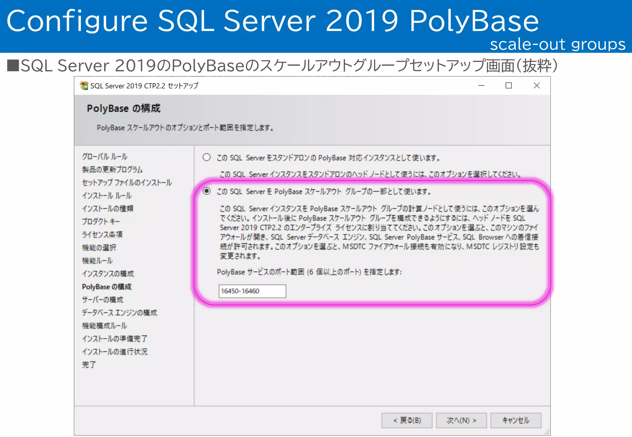The image size is (632, 437).
Task: Select the 機能ルール step
Action: point(97,261)
